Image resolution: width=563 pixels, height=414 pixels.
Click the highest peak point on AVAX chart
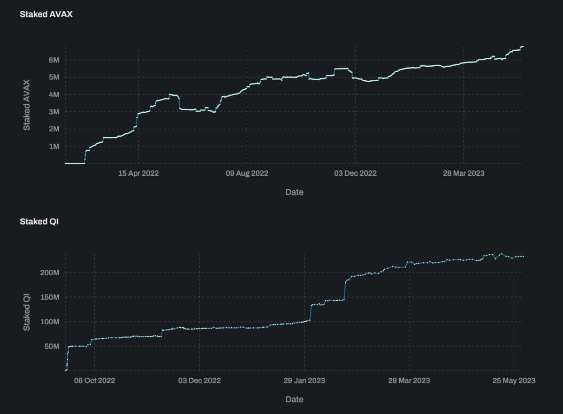[523, 47]
